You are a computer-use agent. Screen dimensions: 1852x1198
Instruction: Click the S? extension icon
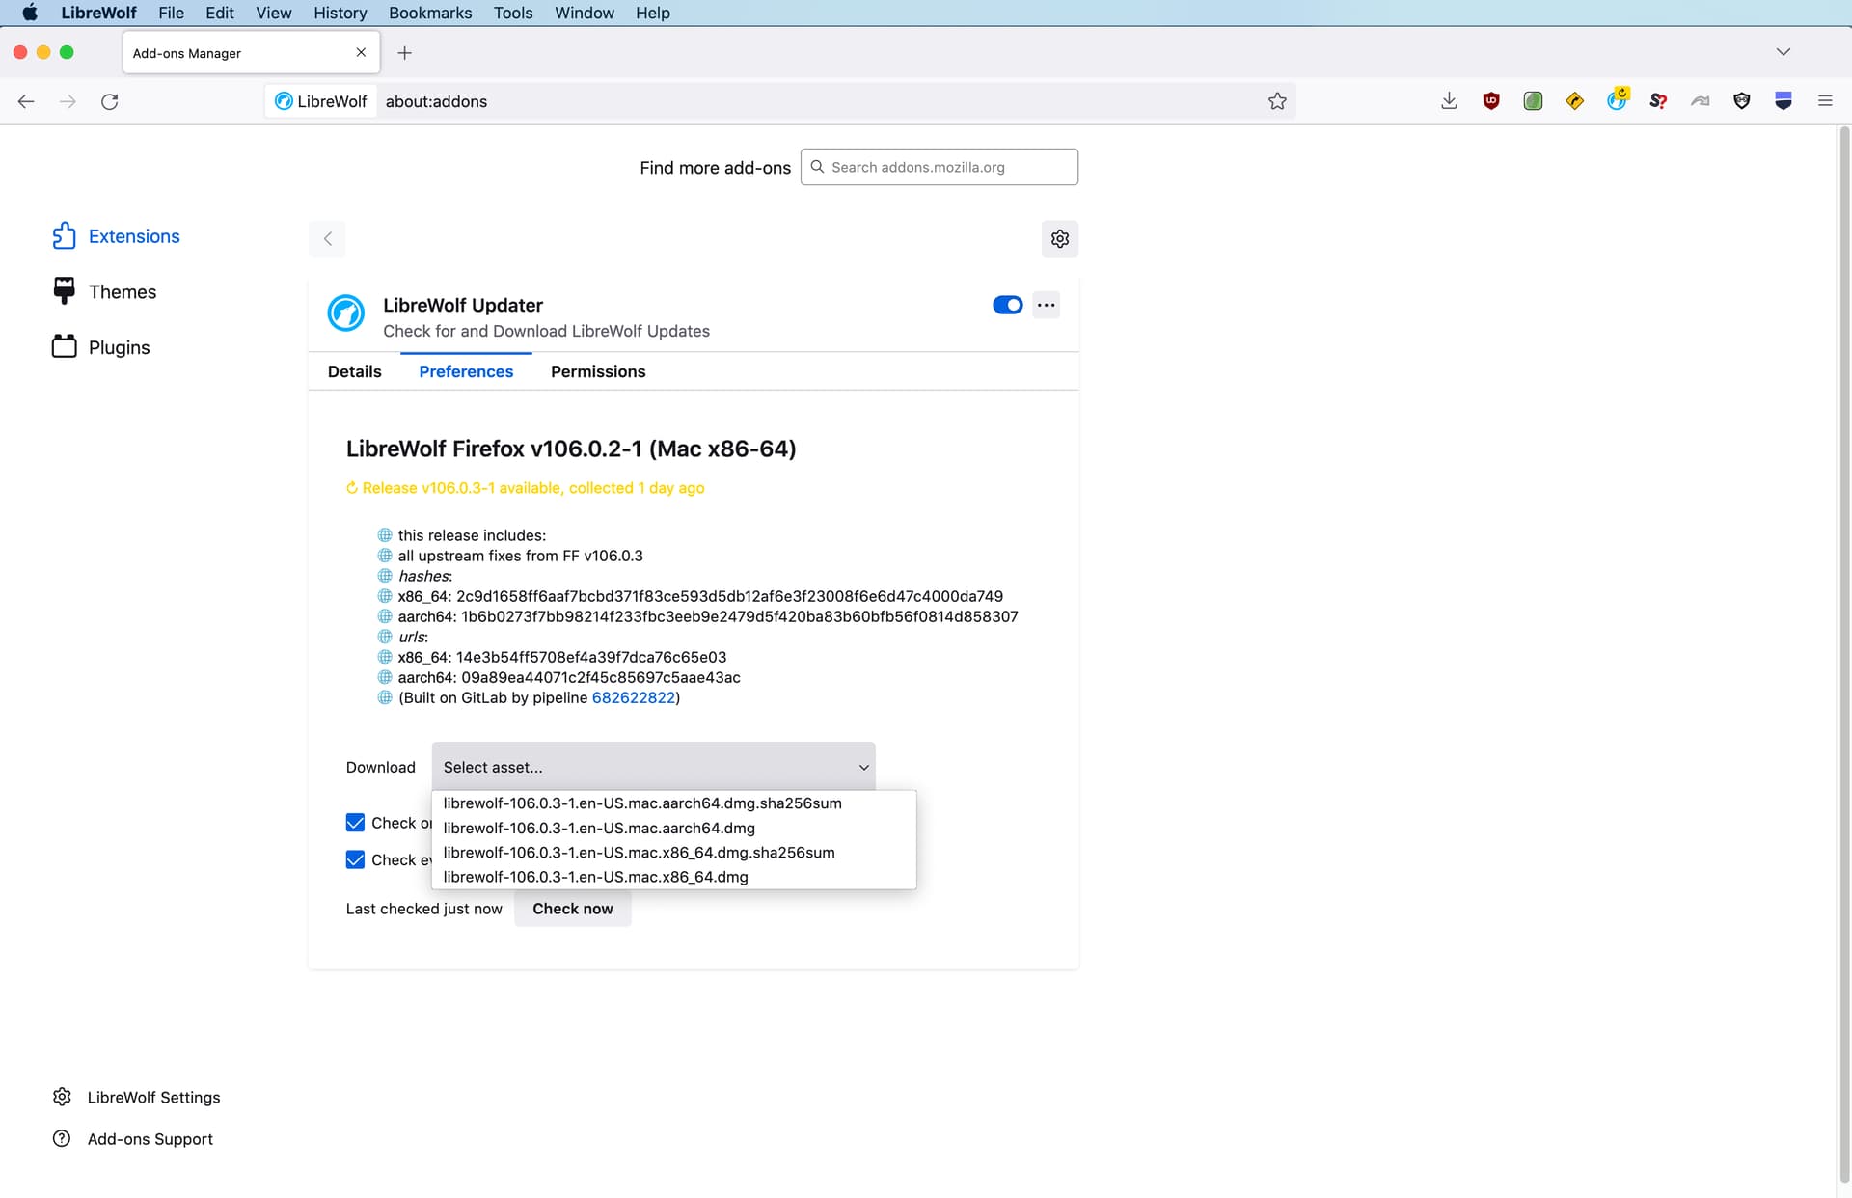[x=1658, y=101]
